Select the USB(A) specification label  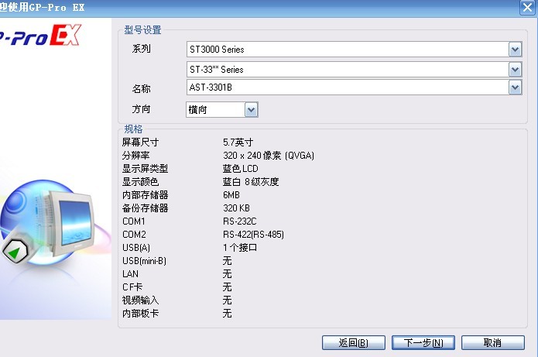click(136, 248)
